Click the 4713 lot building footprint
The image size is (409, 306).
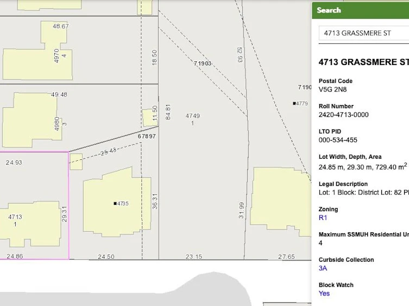pyautogui.click(x=30, y=224)
